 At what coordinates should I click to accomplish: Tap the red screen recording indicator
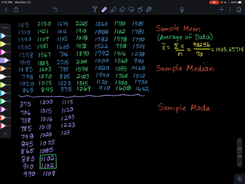tap(214, 3)
